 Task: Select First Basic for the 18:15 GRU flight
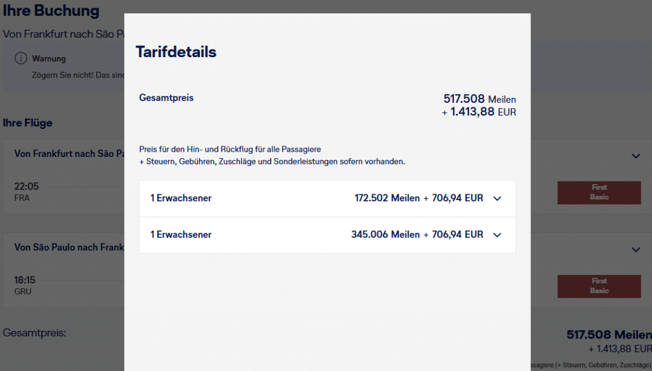point(599,286)
